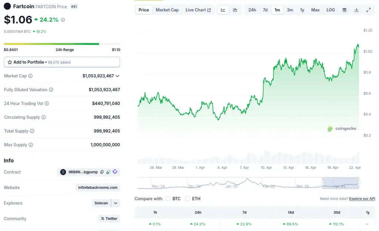Viewport: 379px width, 231px height.
Task: Open the Explorers dropdown arrow
Action: click(115, 203)
